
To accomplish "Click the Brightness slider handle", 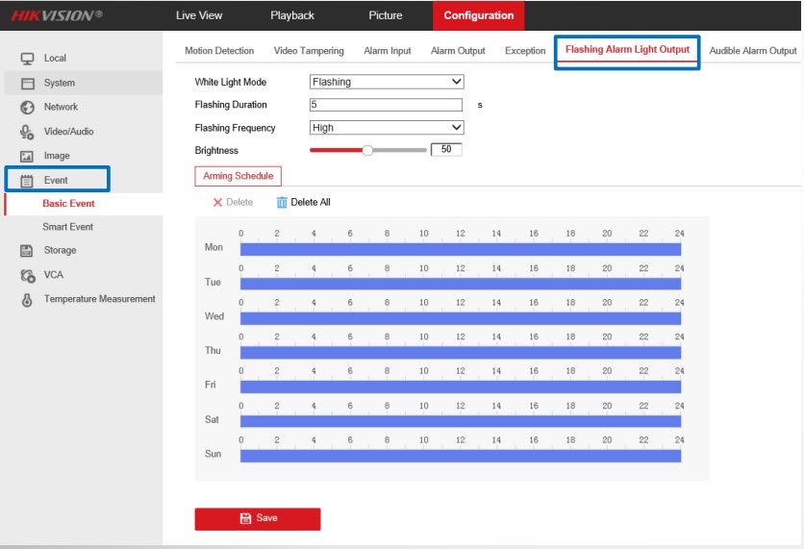I will click(366, 150).
